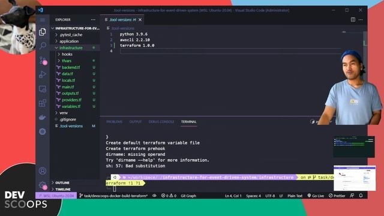Open providers.tf file
Screen dimensions: 384x216
point(75,100)
